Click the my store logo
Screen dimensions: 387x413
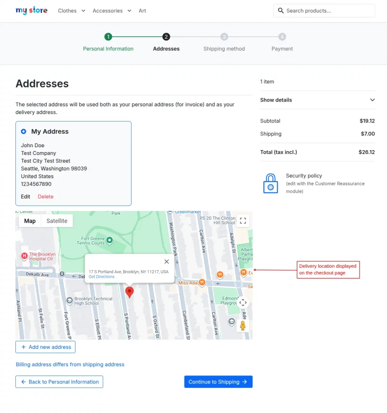31,10
